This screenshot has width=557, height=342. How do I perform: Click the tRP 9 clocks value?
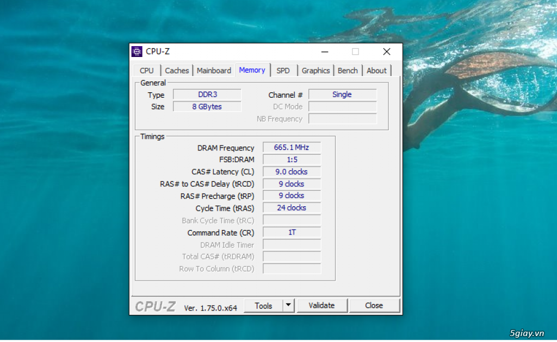pyautogui.click(x=292, y=195)
